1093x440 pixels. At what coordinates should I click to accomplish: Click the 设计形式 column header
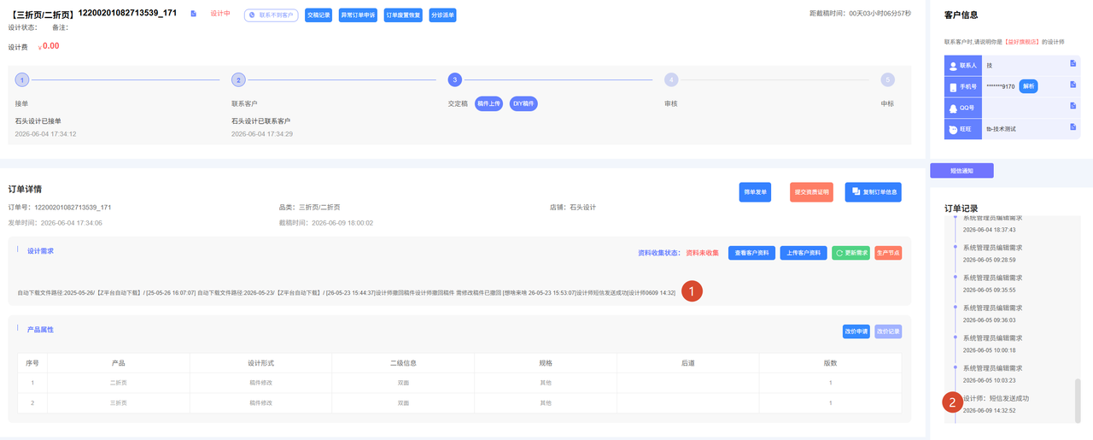(x=260, y=363)
